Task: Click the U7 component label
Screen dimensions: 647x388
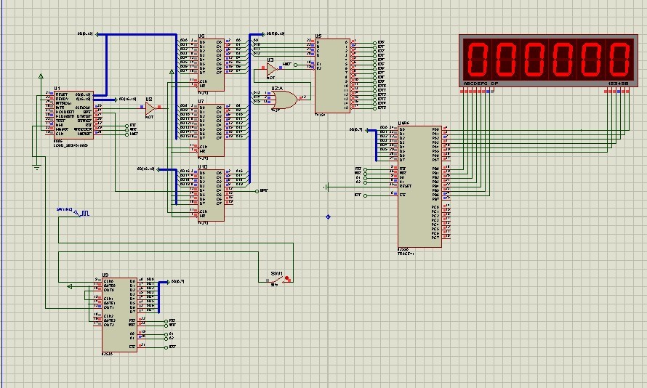Action: (201, 102)
